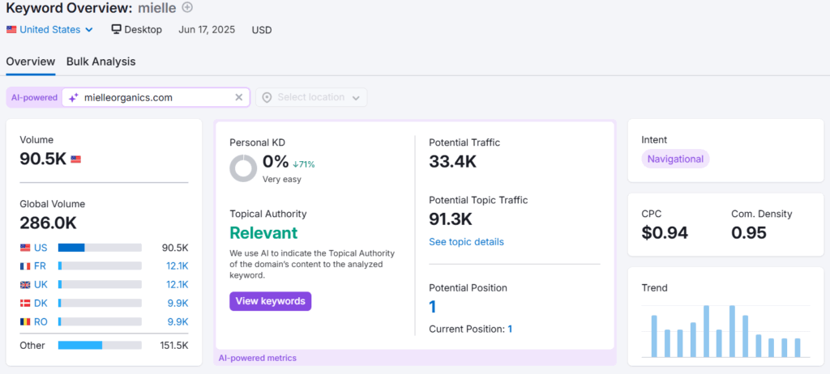Click the 33.4K potential traffic value

tap(452, 161)
